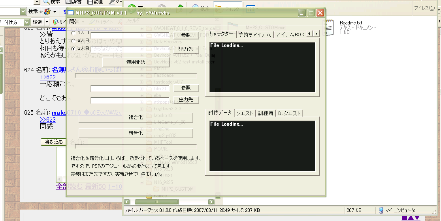
Task: Click the 1人目 file path input field
Action: 130,35
